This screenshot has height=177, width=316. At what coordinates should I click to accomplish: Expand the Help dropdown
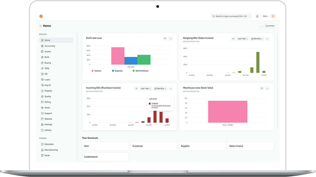[x=266, y=16]
